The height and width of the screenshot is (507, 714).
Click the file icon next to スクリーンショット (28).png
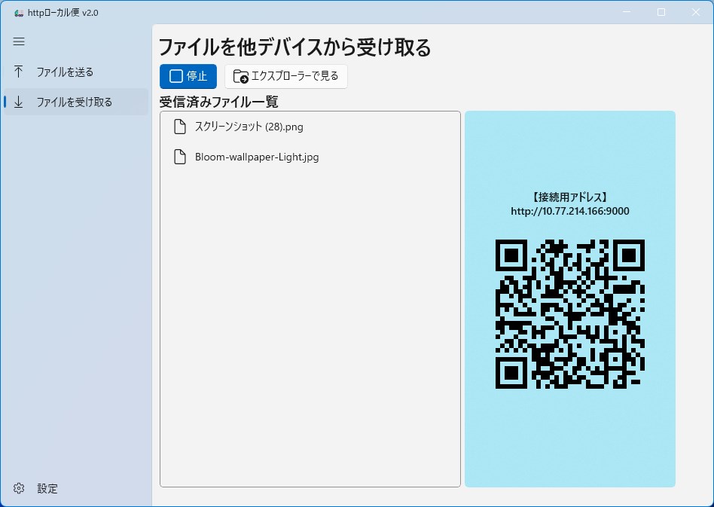click(180, 127)
